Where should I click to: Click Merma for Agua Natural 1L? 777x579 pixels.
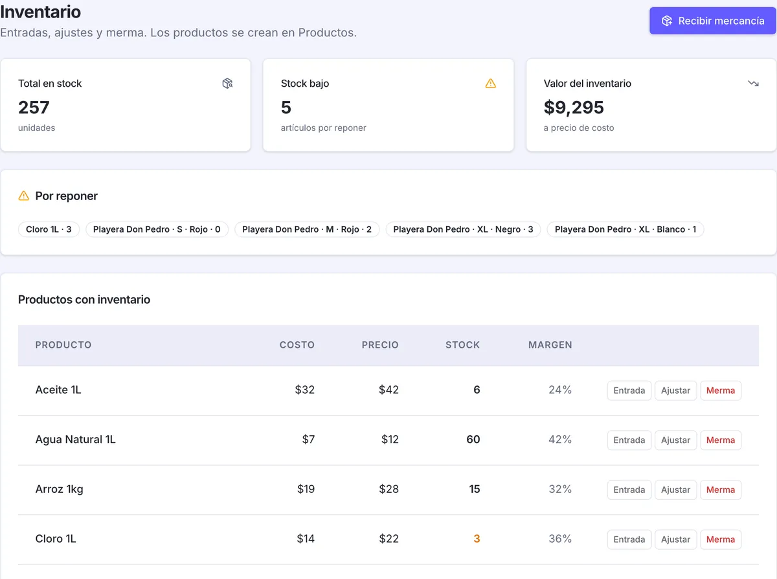(721, 440)
